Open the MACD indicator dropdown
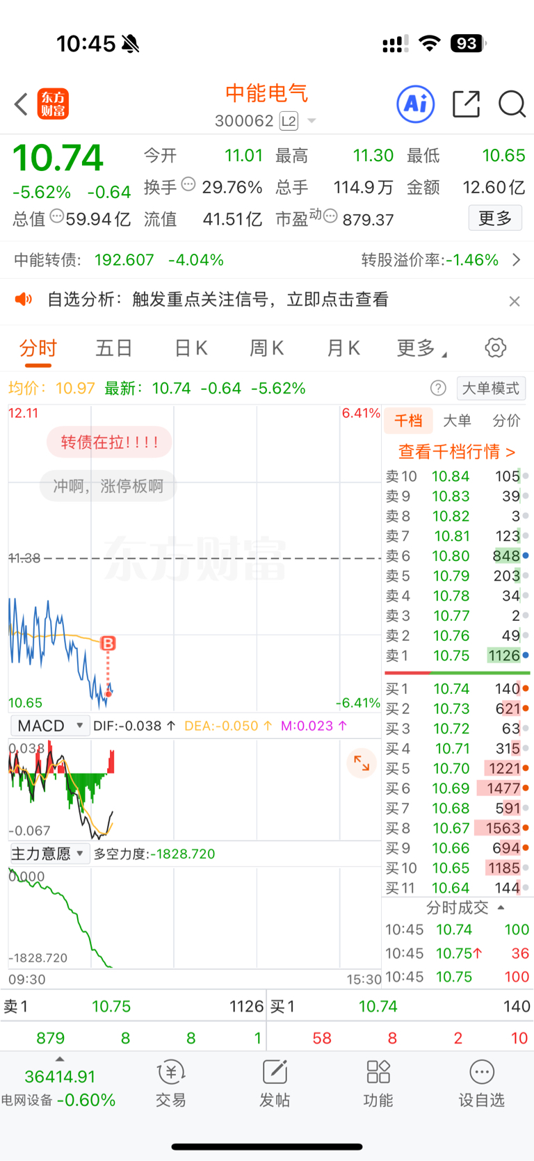The width and height of the screenshot is (534, 1161). point(50,726)
